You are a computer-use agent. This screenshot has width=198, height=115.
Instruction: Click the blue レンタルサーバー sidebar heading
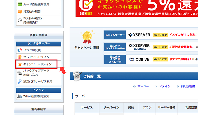(39, 44)
